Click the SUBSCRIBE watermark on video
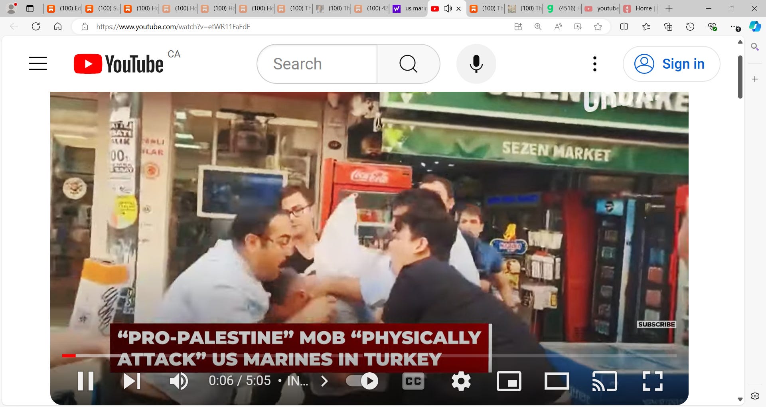 pyautogui.click(x=656, y=324)
